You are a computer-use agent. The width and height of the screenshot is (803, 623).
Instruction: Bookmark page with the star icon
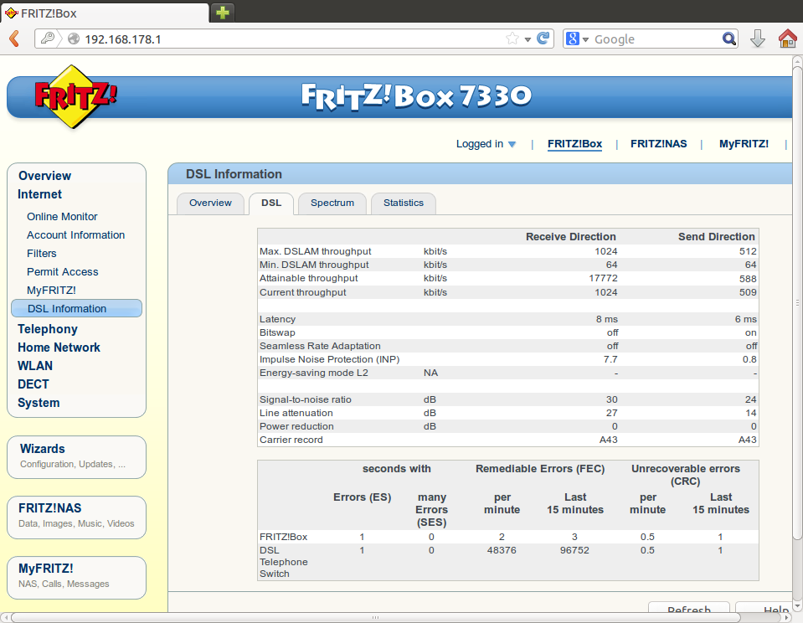pyautogui.click(x=512, y=39)
